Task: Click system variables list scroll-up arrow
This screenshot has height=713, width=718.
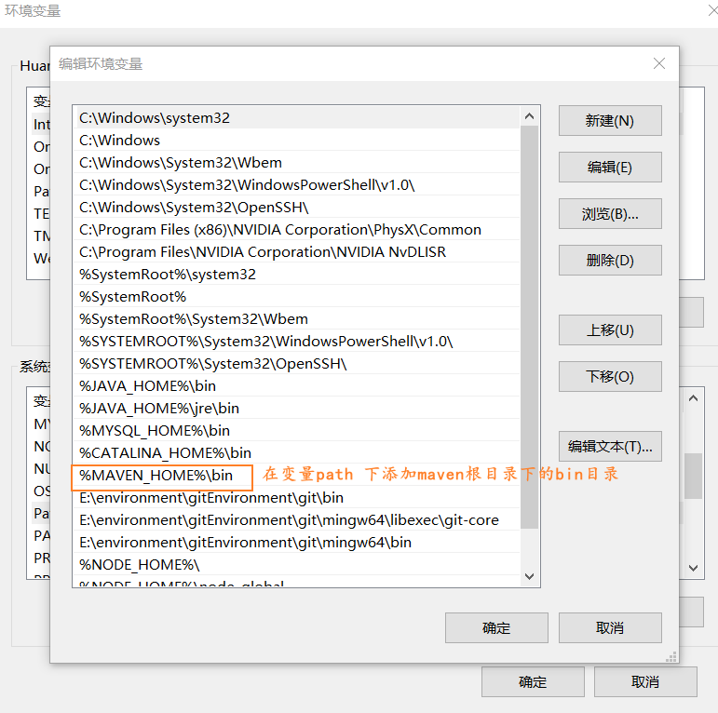Action: [x=693, y=398]
